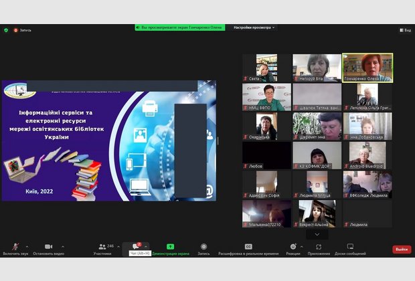Screen dimensions: 415x281
Task: Click the green encryption shield icon
Action: point(6,30)
